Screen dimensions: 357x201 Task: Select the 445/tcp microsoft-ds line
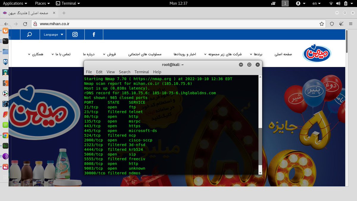[120, 131]
